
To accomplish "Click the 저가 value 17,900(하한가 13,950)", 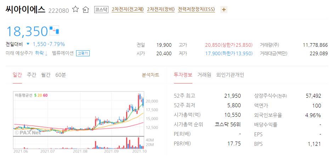I will (x=229, y=53).
